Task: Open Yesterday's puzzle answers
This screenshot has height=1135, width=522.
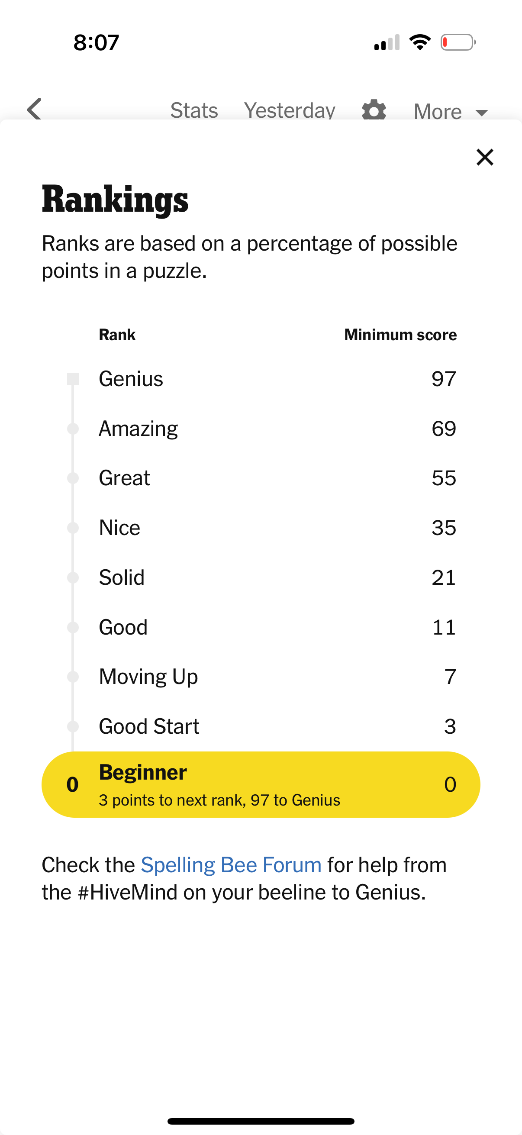Action: (x=290, y=110)
